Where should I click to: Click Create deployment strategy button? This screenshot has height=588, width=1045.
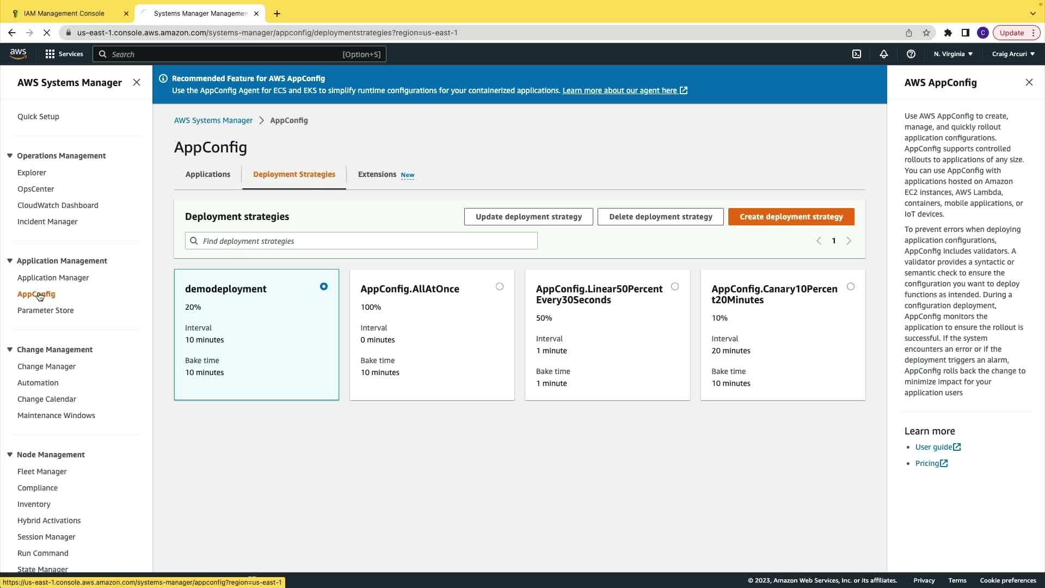coord(791,217)
